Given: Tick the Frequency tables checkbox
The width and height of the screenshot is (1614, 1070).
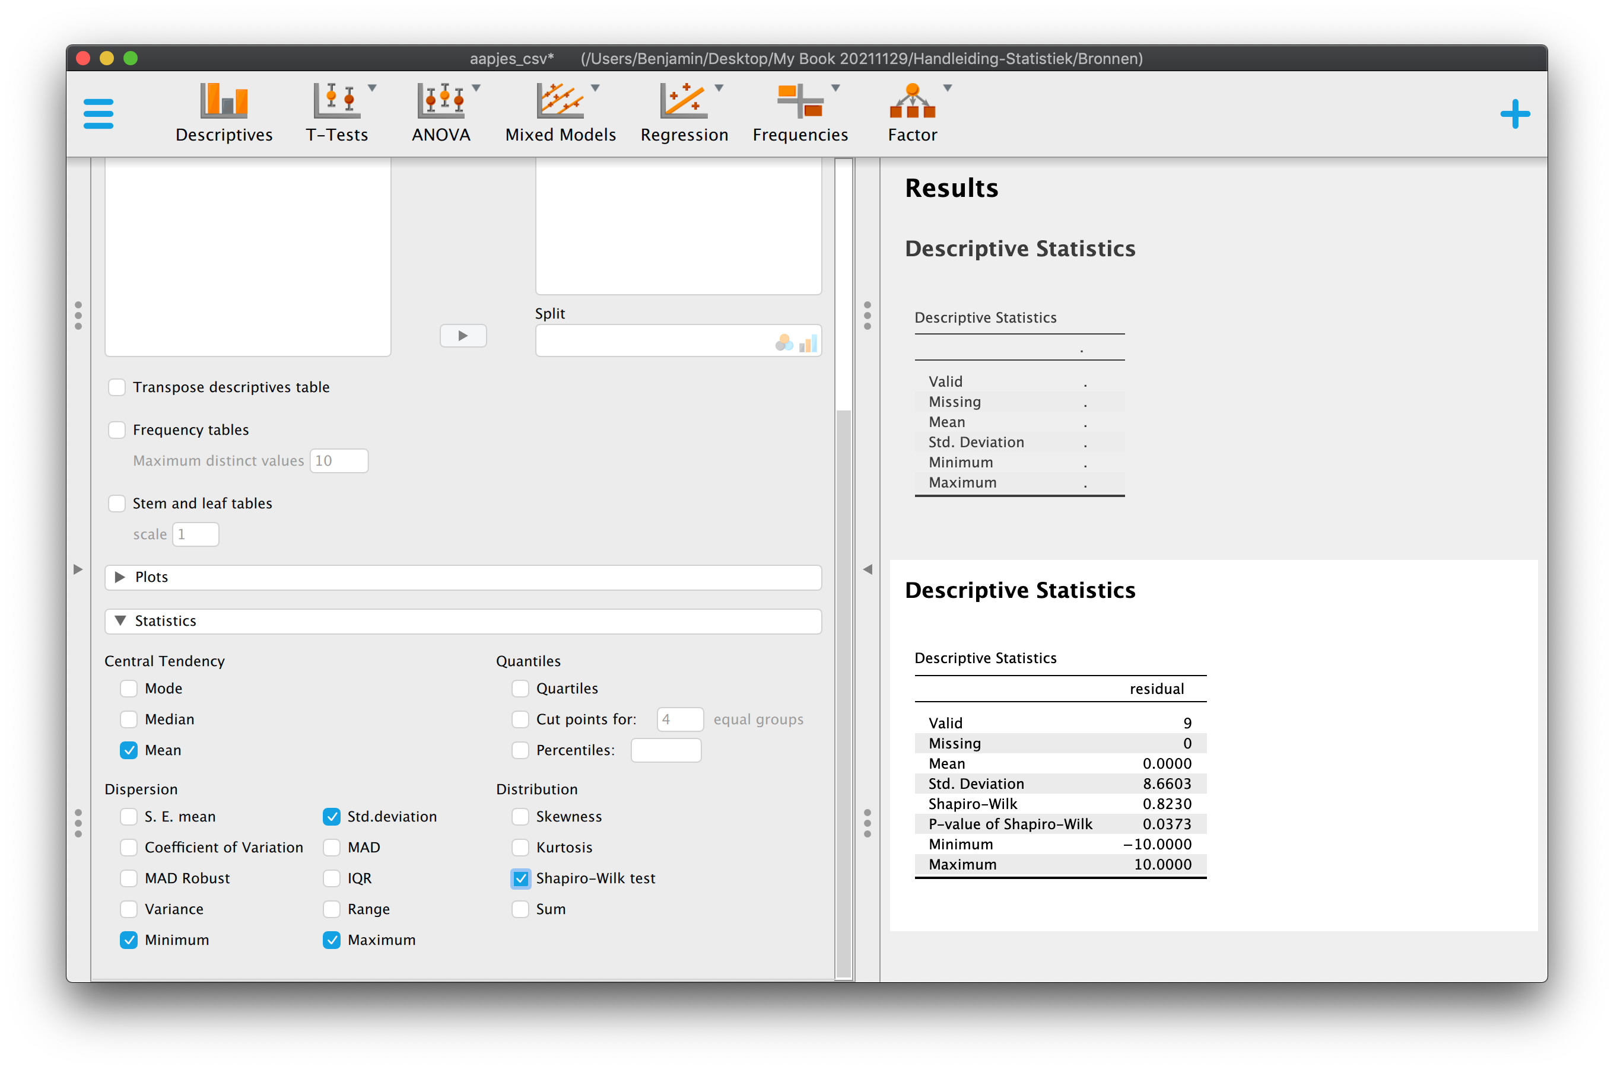Looking at the screenshot, I should (x=117, y=430).
